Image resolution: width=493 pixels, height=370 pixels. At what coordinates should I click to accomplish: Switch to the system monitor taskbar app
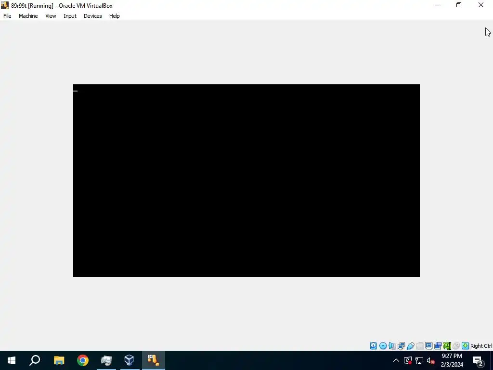point(106,360)
